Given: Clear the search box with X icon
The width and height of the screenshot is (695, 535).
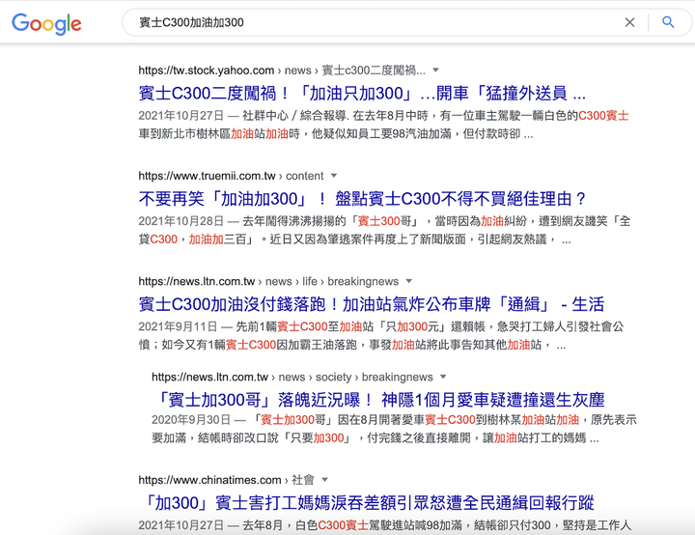Looking at the screenshot, I should [629, 22].
